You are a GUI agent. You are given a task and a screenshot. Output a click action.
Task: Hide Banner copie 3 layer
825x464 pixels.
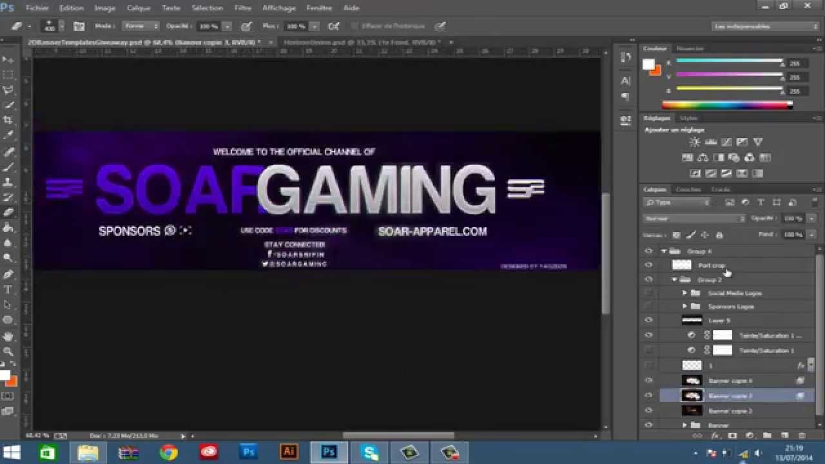pos(648,396)
